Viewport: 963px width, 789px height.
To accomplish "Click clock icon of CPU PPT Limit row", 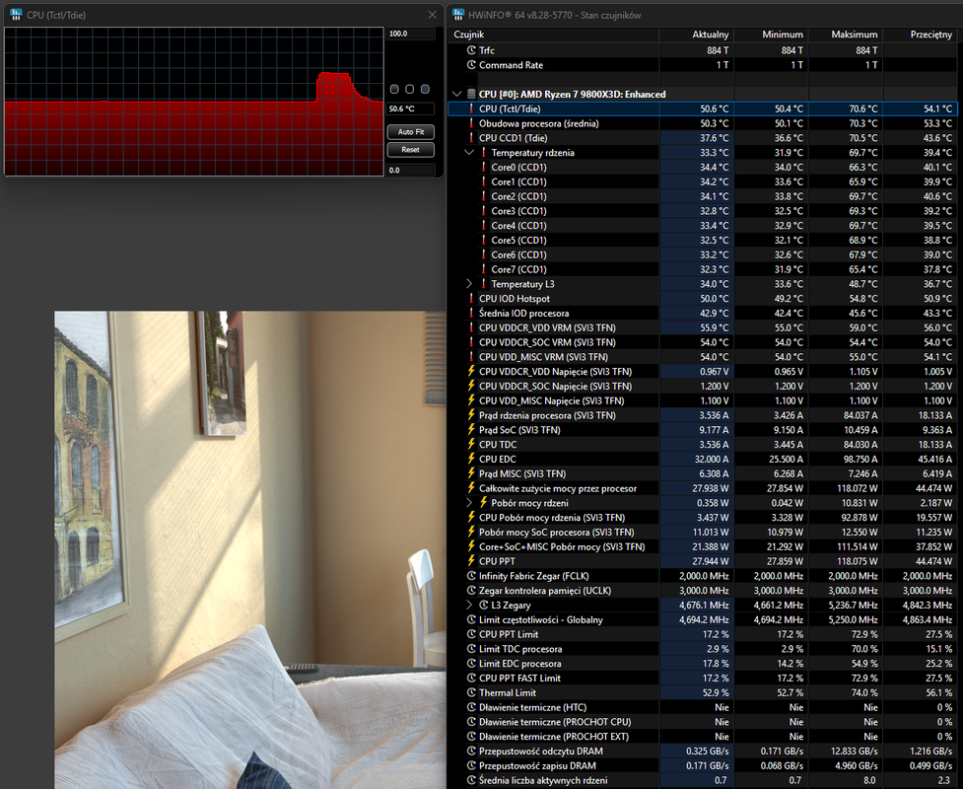I will [471, 634].
